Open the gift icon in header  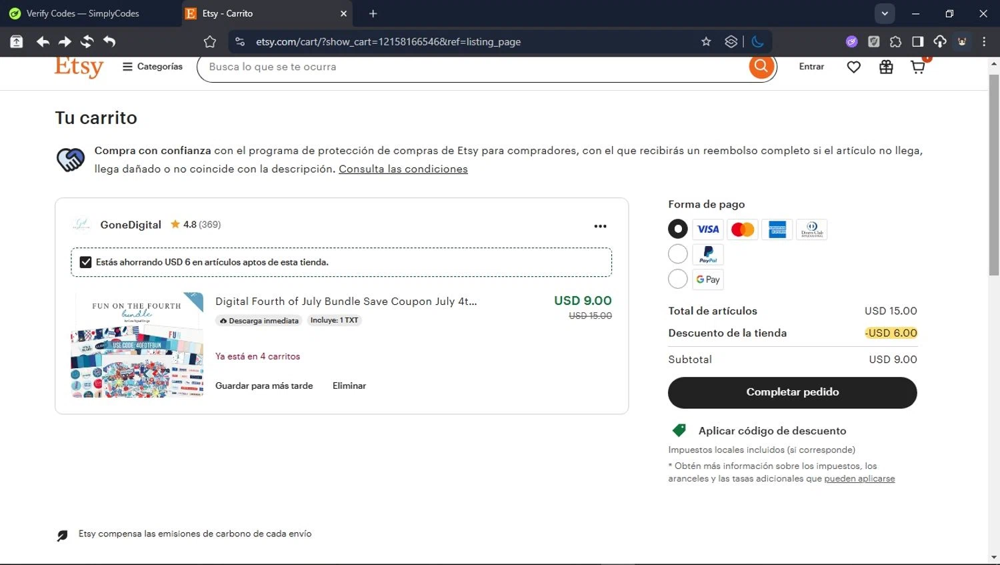886,67
